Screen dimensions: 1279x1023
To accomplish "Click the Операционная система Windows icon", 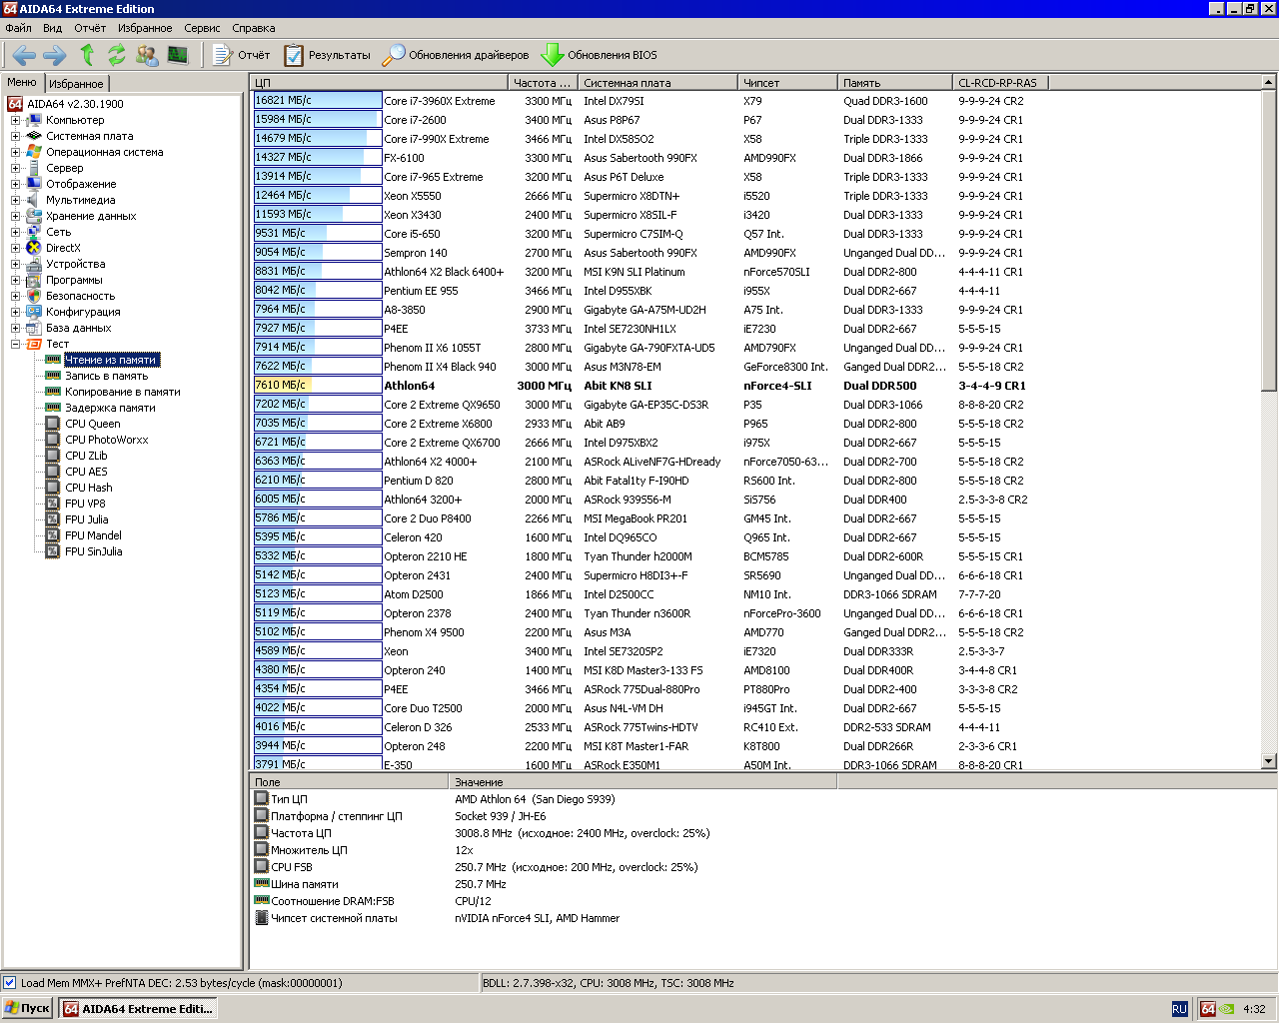I will pyautogui.click(x=34, y=152).
